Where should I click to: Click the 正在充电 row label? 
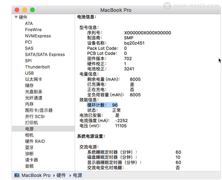[97, 90]
